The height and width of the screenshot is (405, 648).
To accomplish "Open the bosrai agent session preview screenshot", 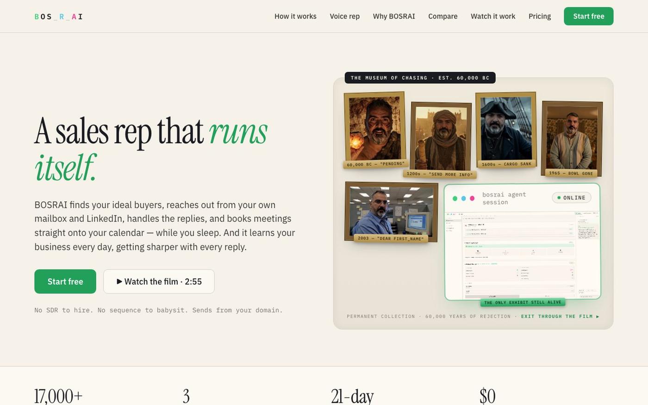I will pos(523,255).
